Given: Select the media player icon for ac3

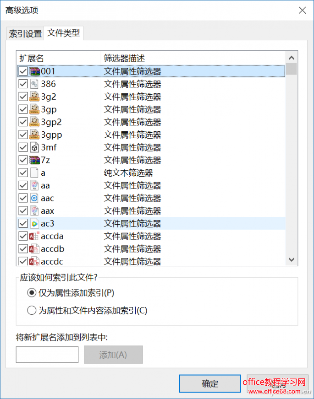Looking at the screenshot, I should click(34, 223).
